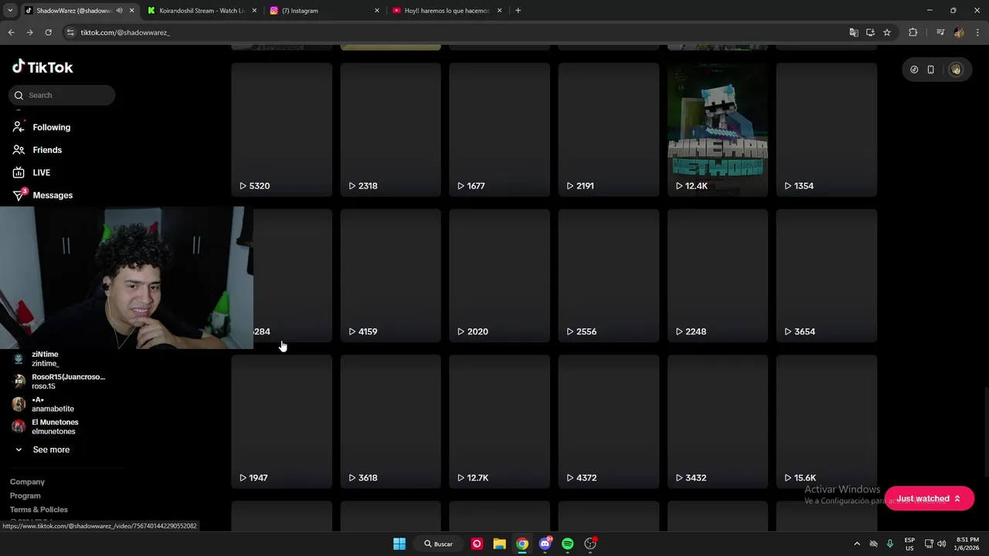Viewport: 989px width, 556px height.
Task: Open the tab search dropdown
Action: pos(10,11)
